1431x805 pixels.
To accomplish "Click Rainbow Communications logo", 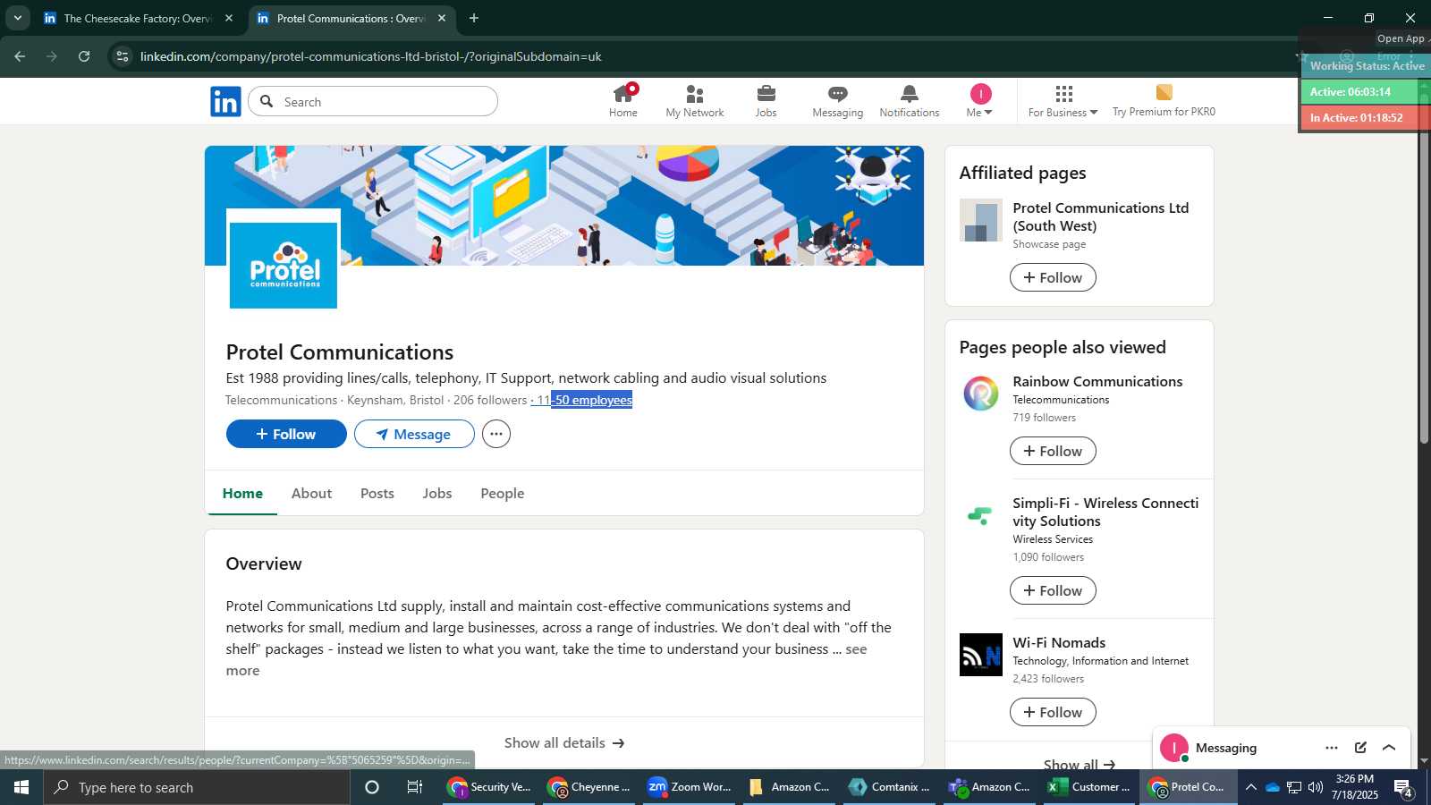I will tap(981, 394).
